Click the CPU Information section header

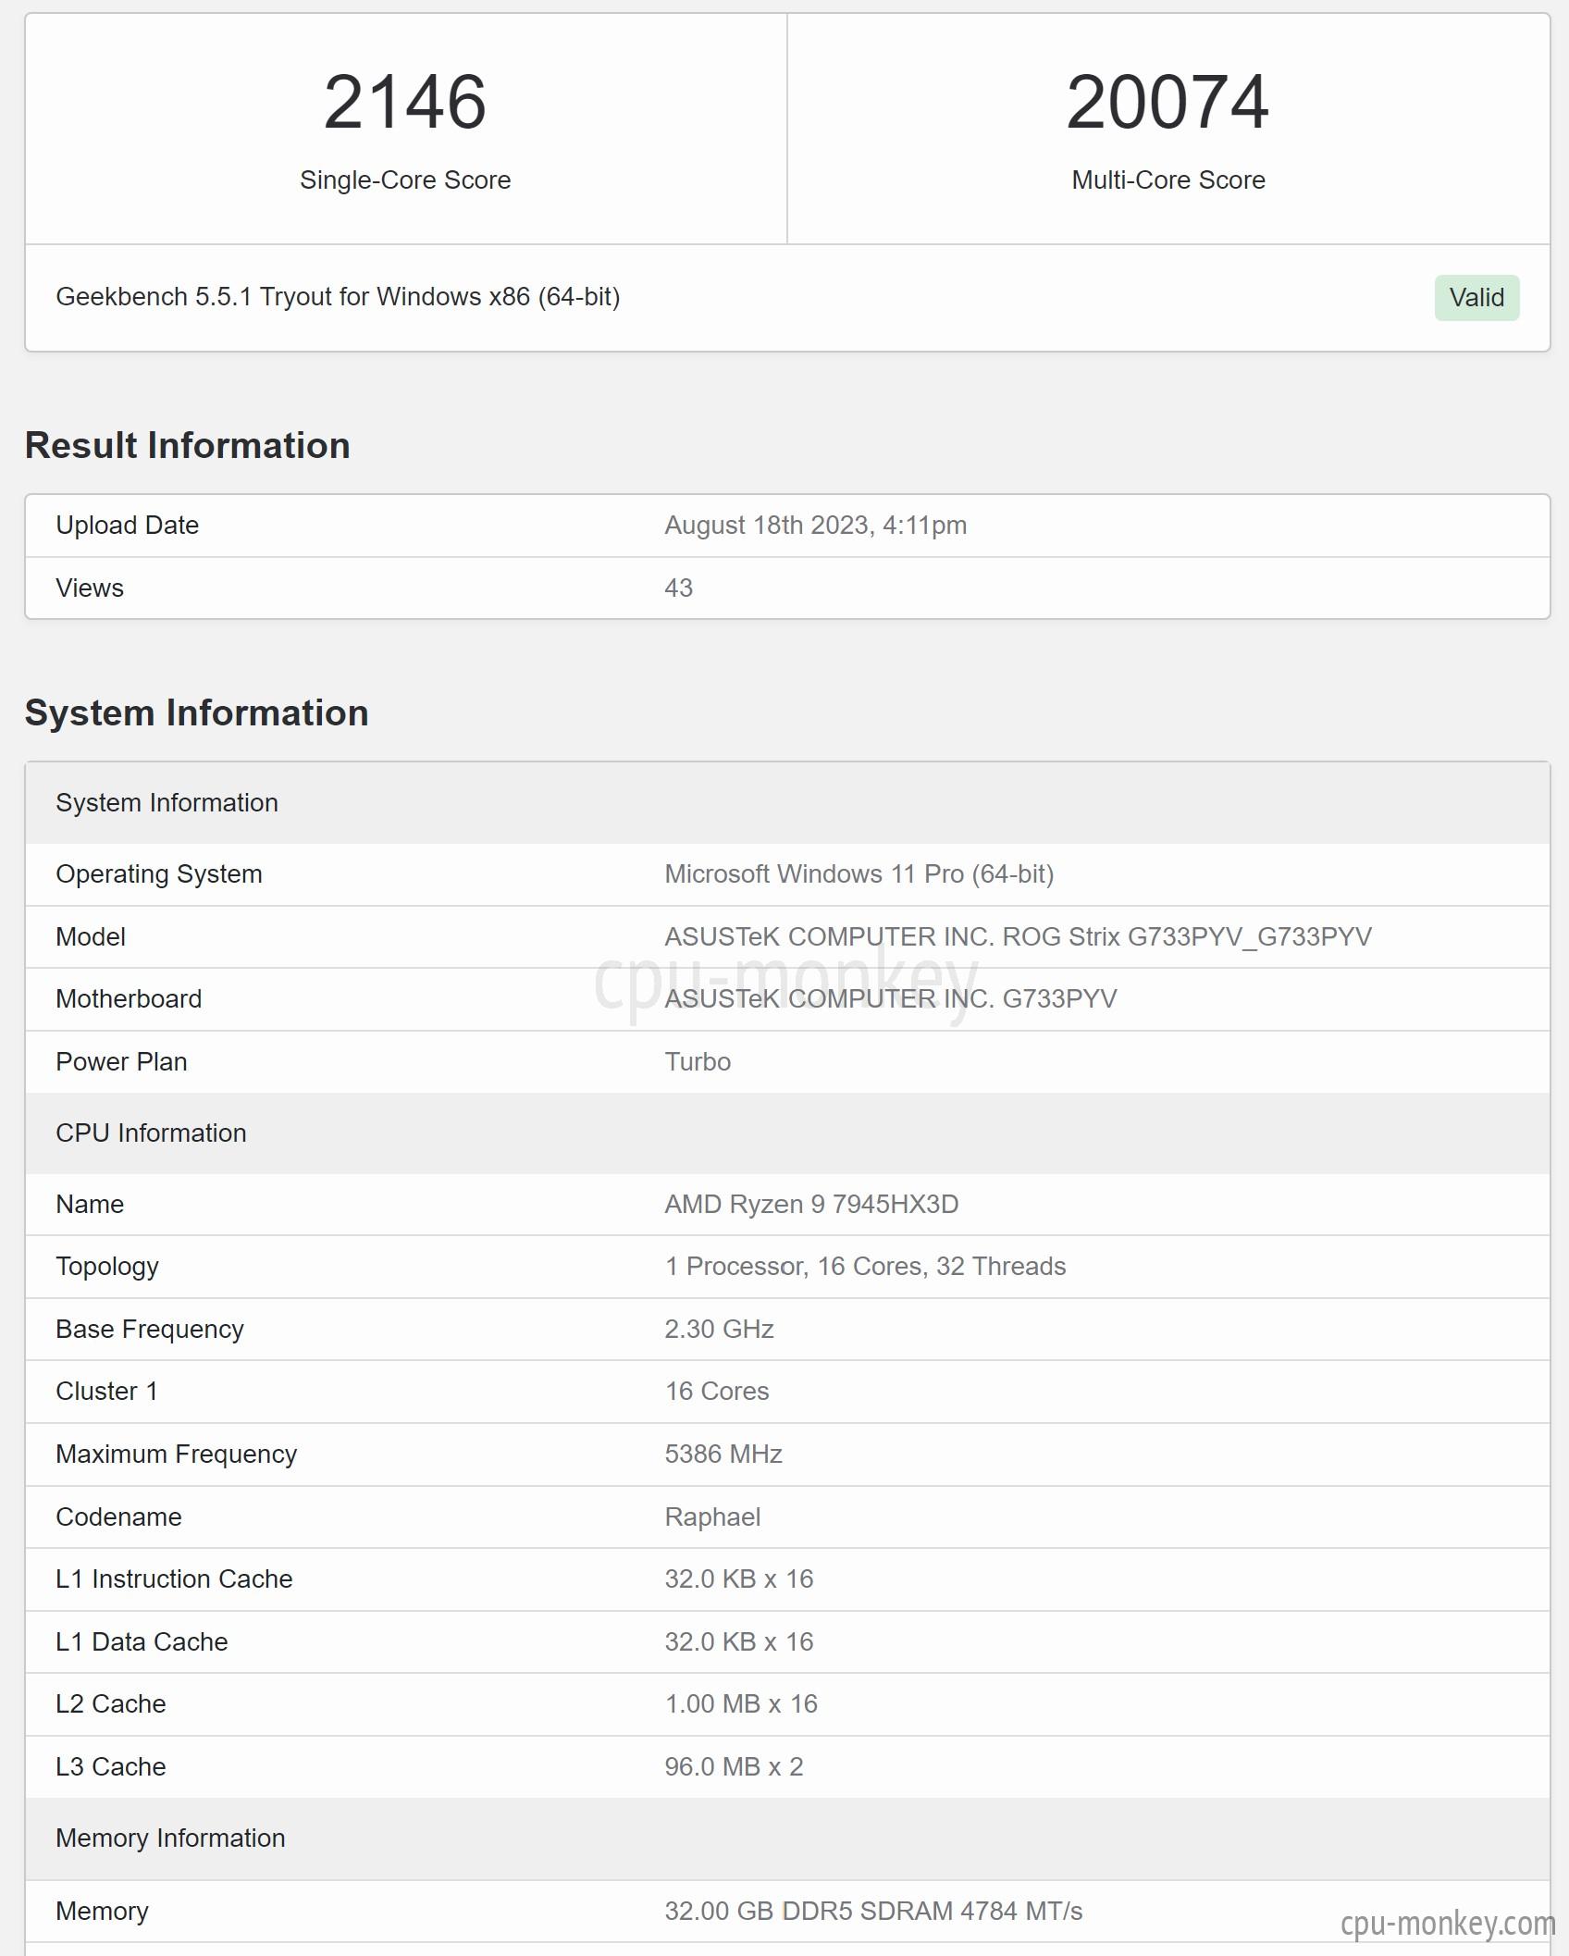click(787, 1133)
